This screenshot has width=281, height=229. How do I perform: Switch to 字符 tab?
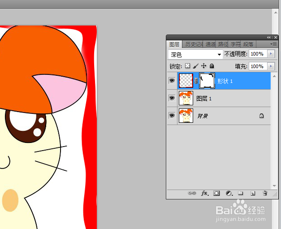(x=235, y=44)
